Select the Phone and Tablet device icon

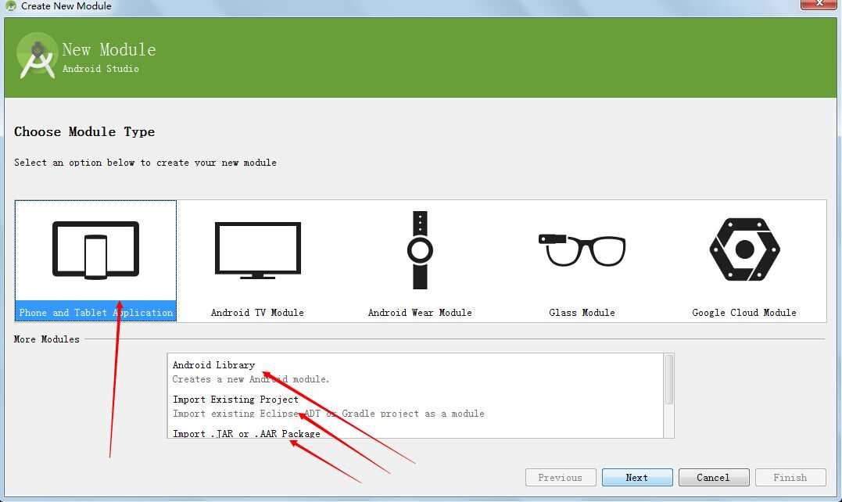(95, 249)
